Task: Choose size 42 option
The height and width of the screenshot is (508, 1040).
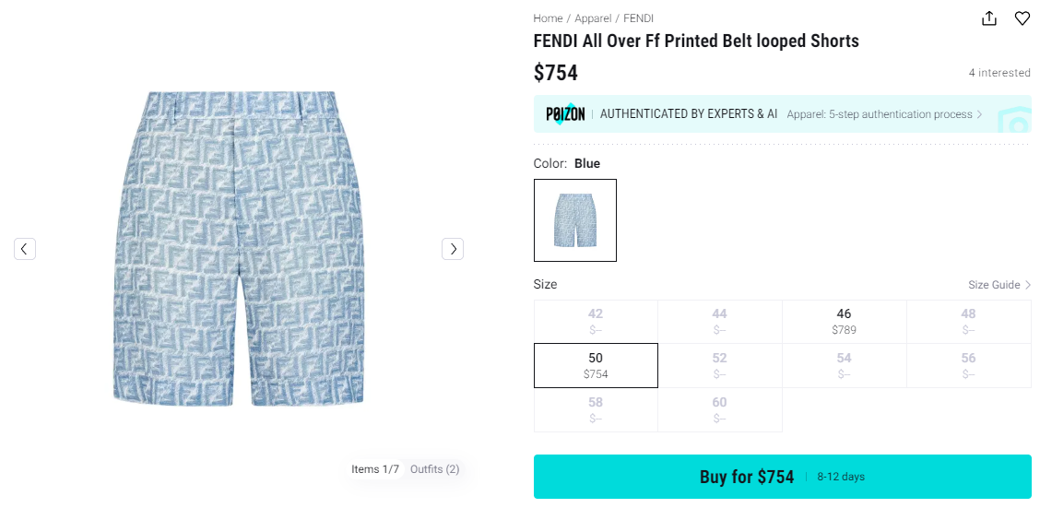Action: click(x=596, y=321)
